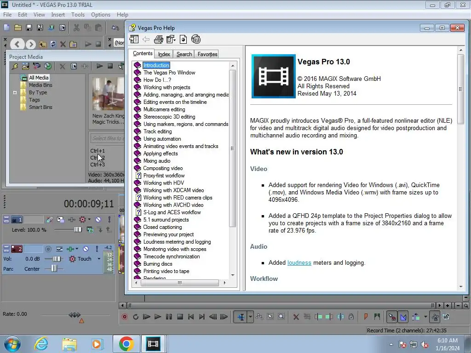Click the Options icon in Help toolbar
Viewport: 471px width, 353px height.
pos(171,40)
